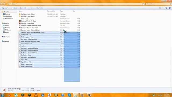Image resolution: width=172 pixels, height=97 pixels.
Task: Click the RedStone Torch - Move folder icon
Action: (20, 14)
